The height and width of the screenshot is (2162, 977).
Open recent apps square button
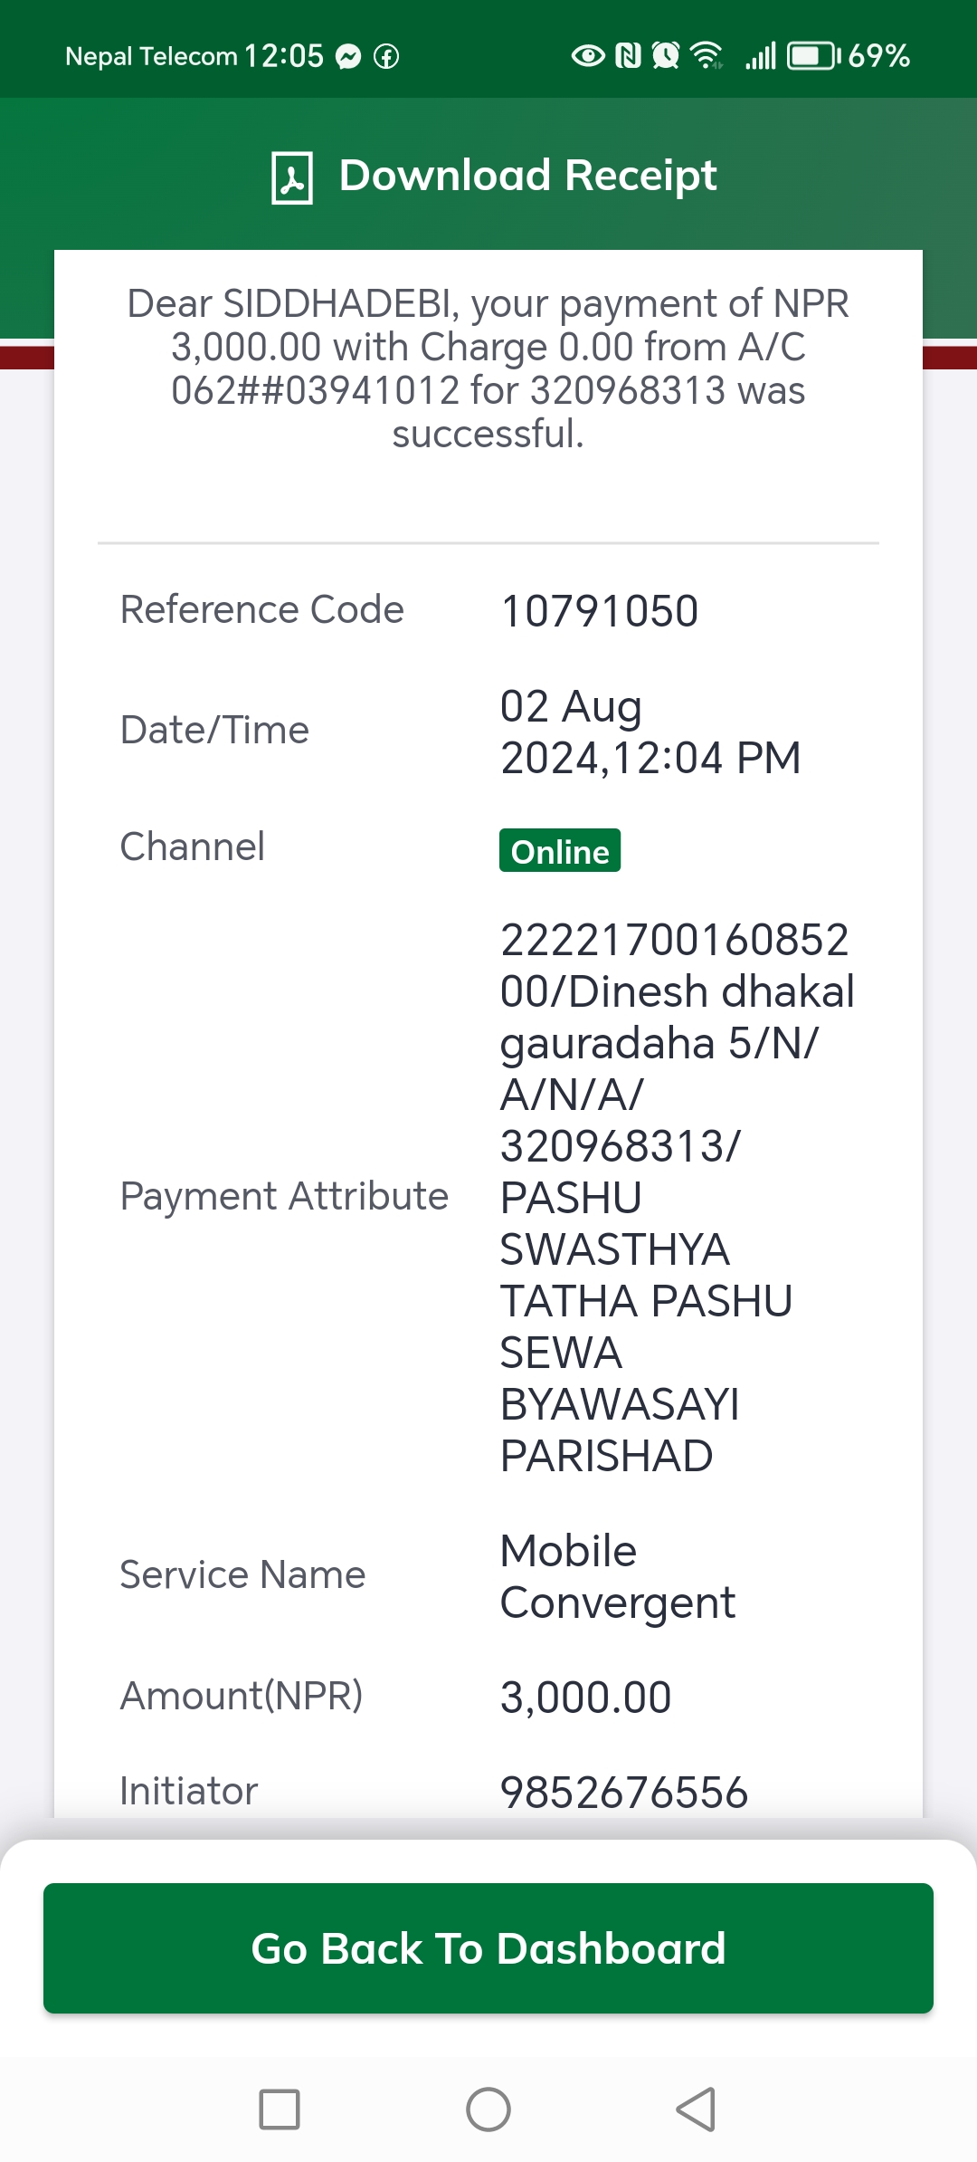click(x=280, y=2109)
